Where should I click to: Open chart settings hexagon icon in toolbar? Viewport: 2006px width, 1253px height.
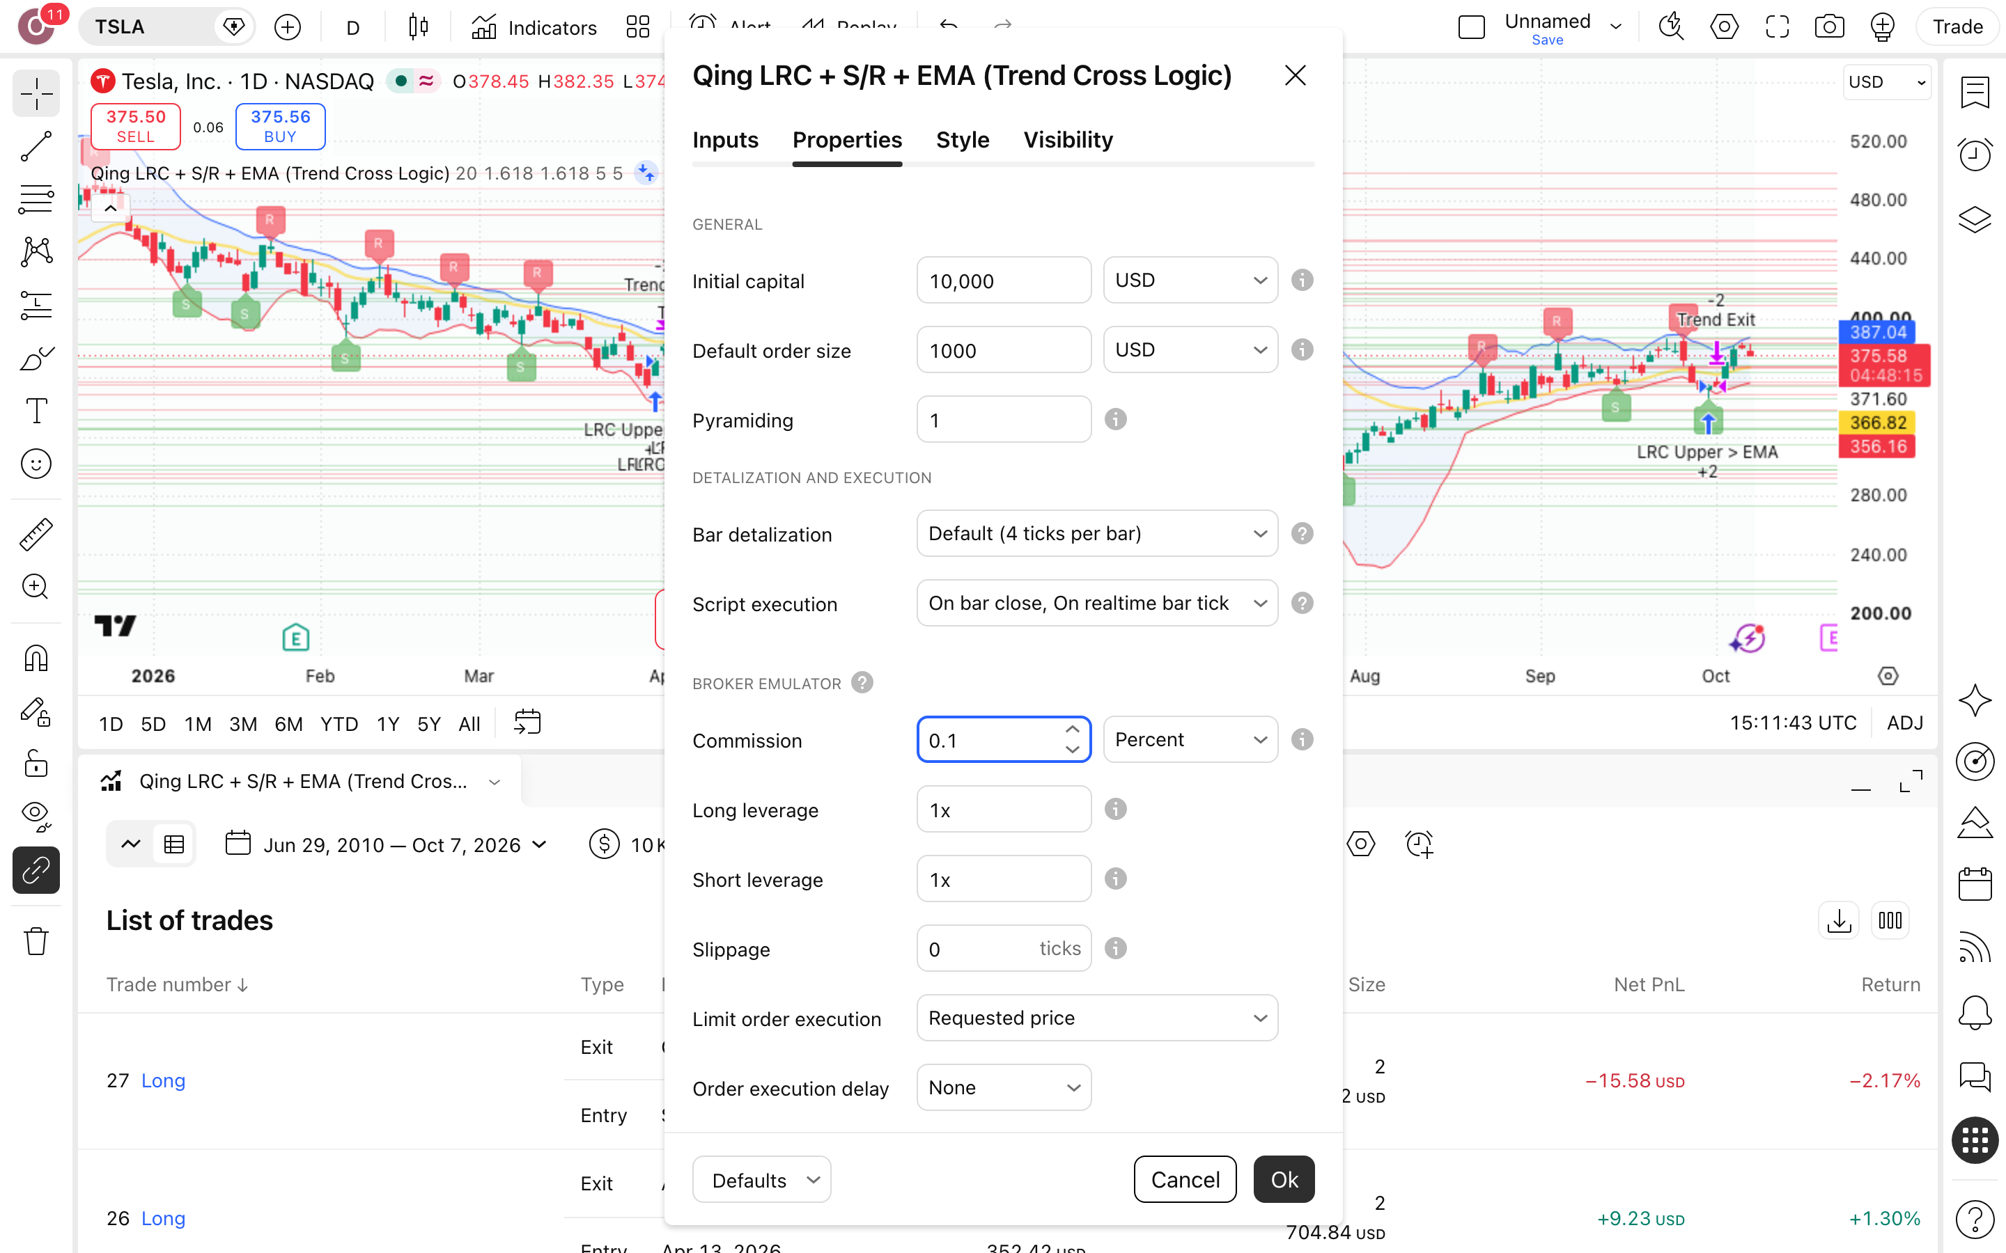pyautogui.click(x=1724, y=27)
